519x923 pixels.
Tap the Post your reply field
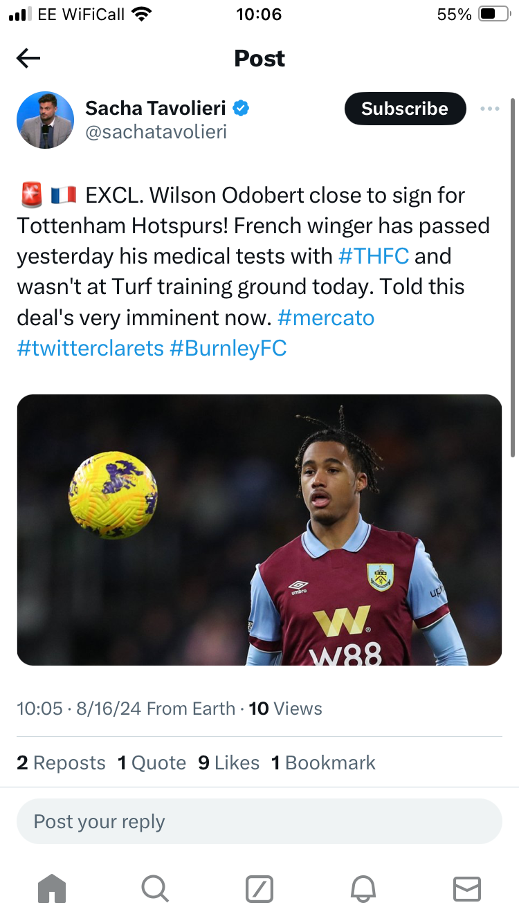[259, 821]
